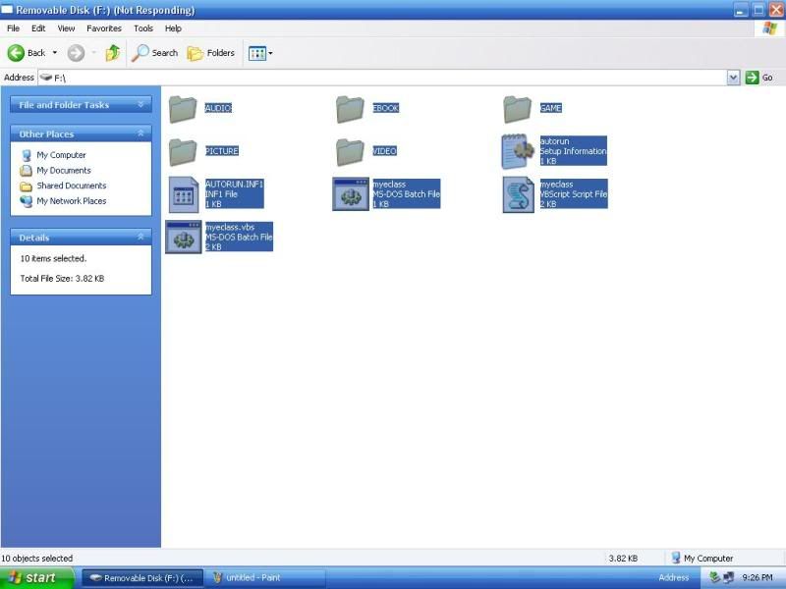Open the Tools menu

[143, 28]
